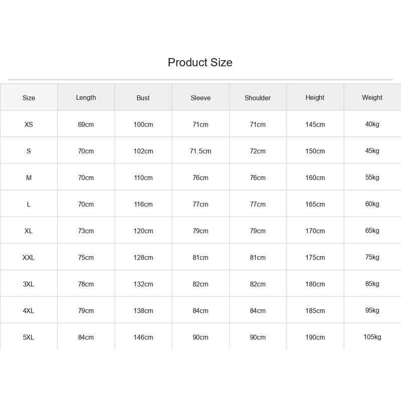Click the 65kg weight cell

[x=372, y=231]
